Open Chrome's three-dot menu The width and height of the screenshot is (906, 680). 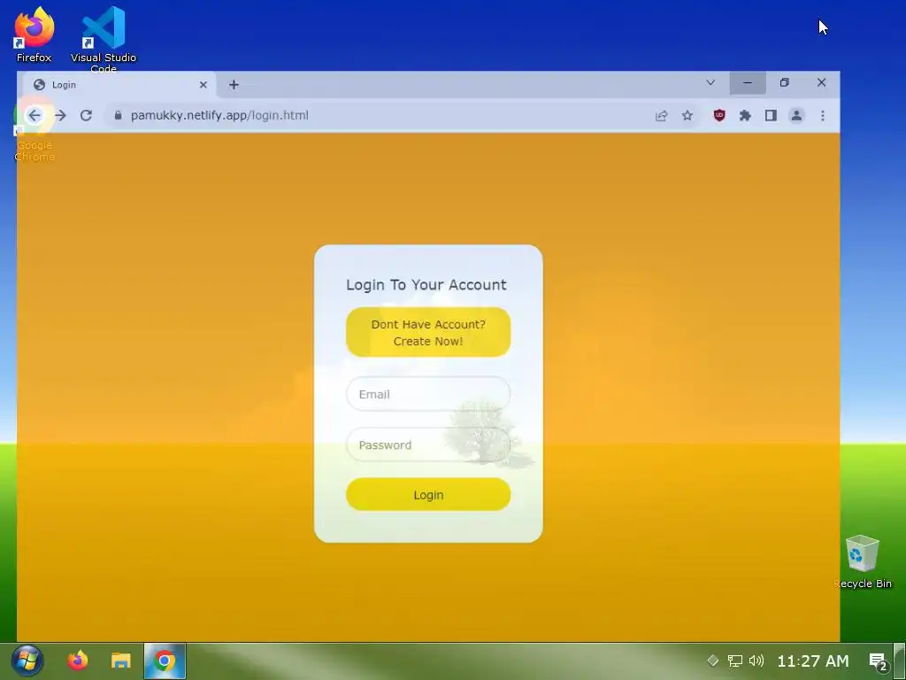coord(822,116)
